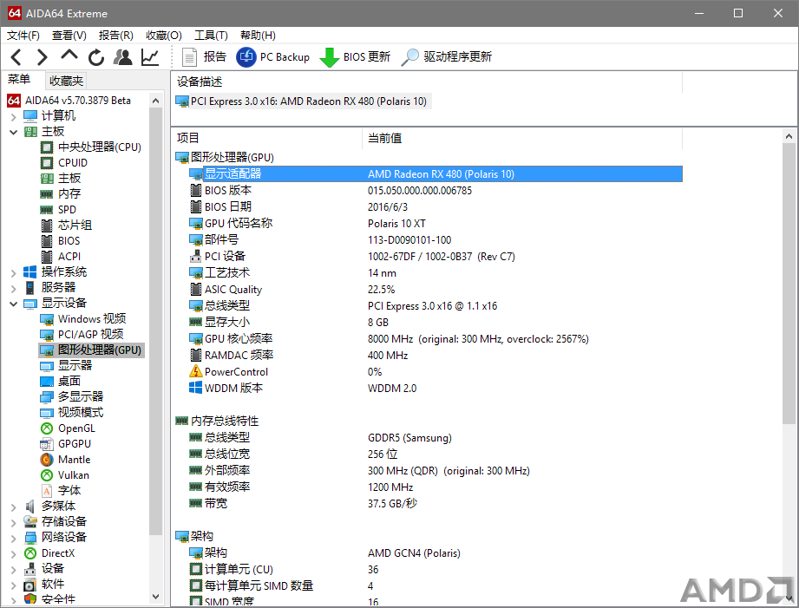Select the 显示适配器 row
The width and height of the screenshot is (799, 608).
click(436, 173)
